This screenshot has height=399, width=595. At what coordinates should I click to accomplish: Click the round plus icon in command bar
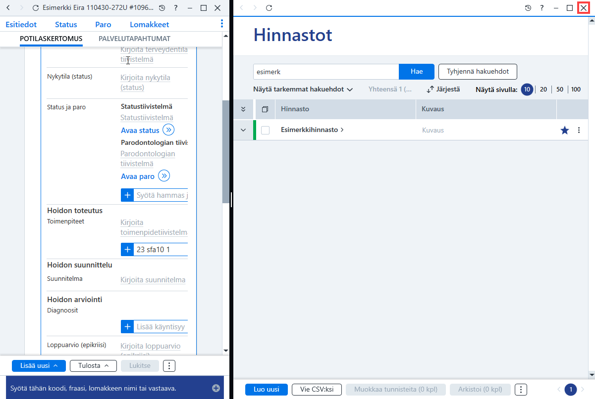pos(216,388)
